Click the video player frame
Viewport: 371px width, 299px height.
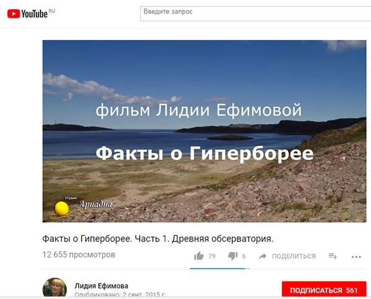(205, 131)
